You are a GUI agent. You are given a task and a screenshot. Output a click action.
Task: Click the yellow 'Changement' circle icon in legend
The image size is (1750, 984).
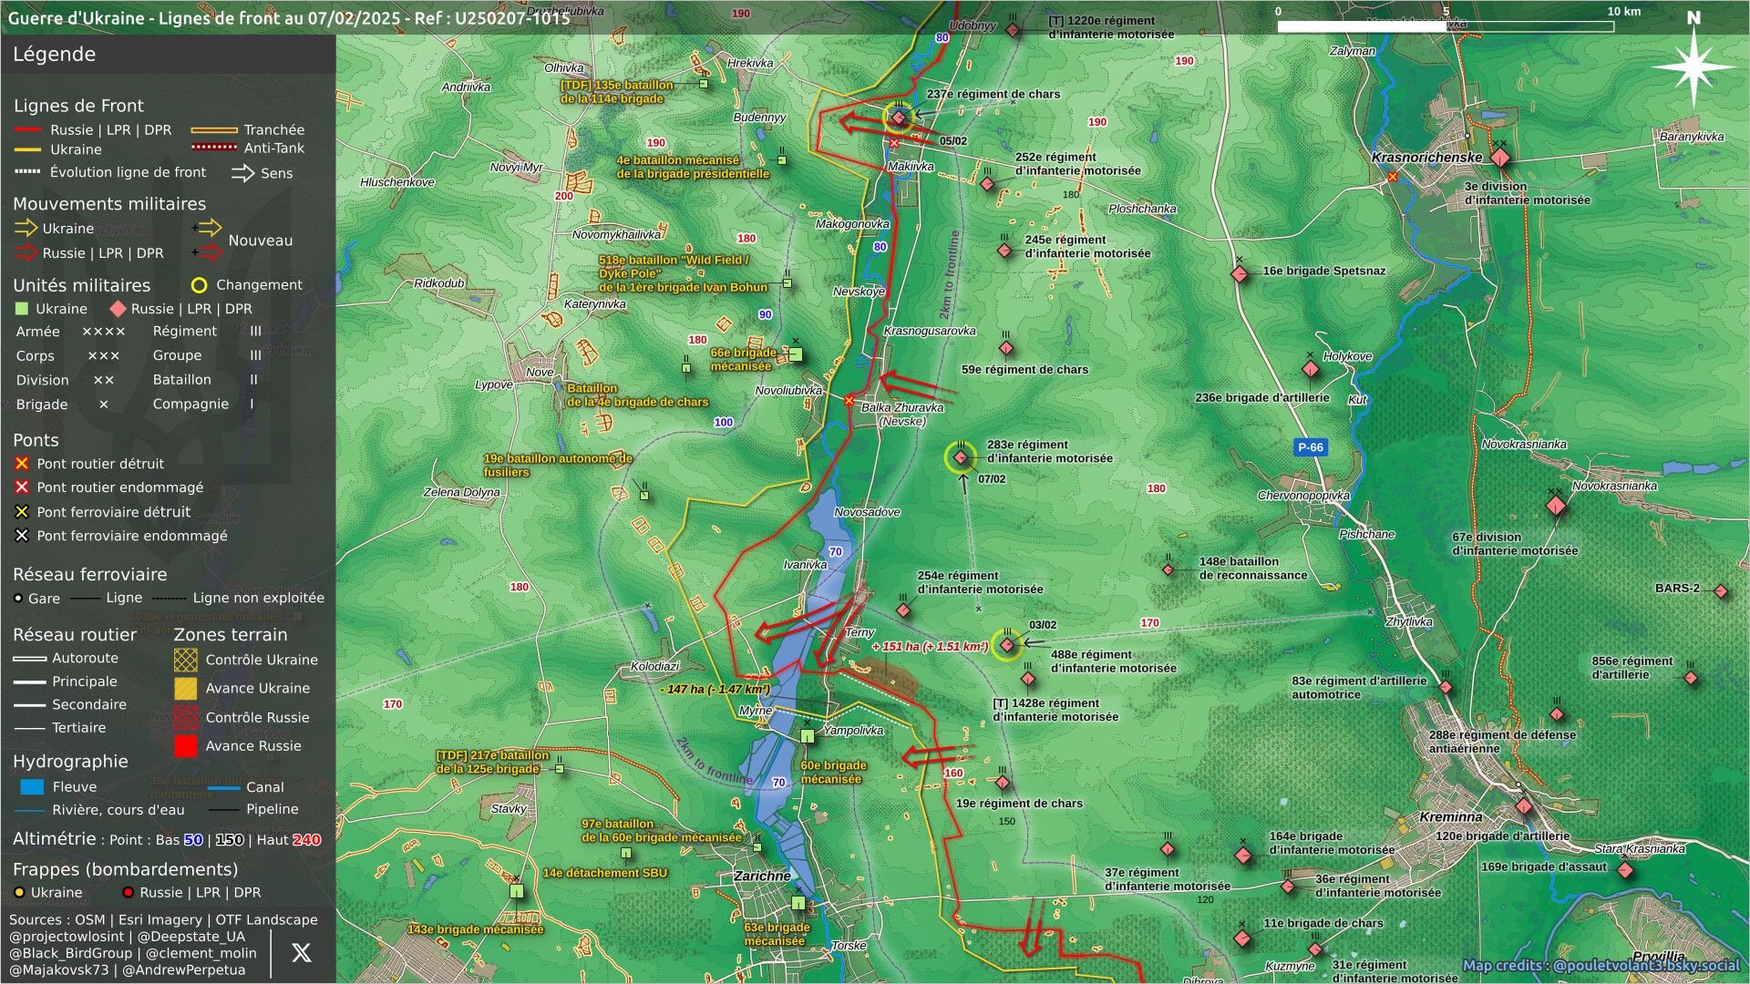pyautogui.click(x=199, y=285)
